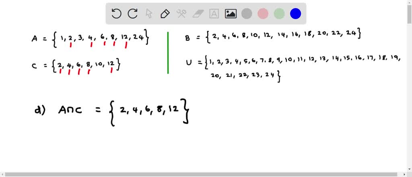The height and width of the screenshot is (177, 412).
Task: Click the 'A∩C' expression
Action: tap(70, 110)
